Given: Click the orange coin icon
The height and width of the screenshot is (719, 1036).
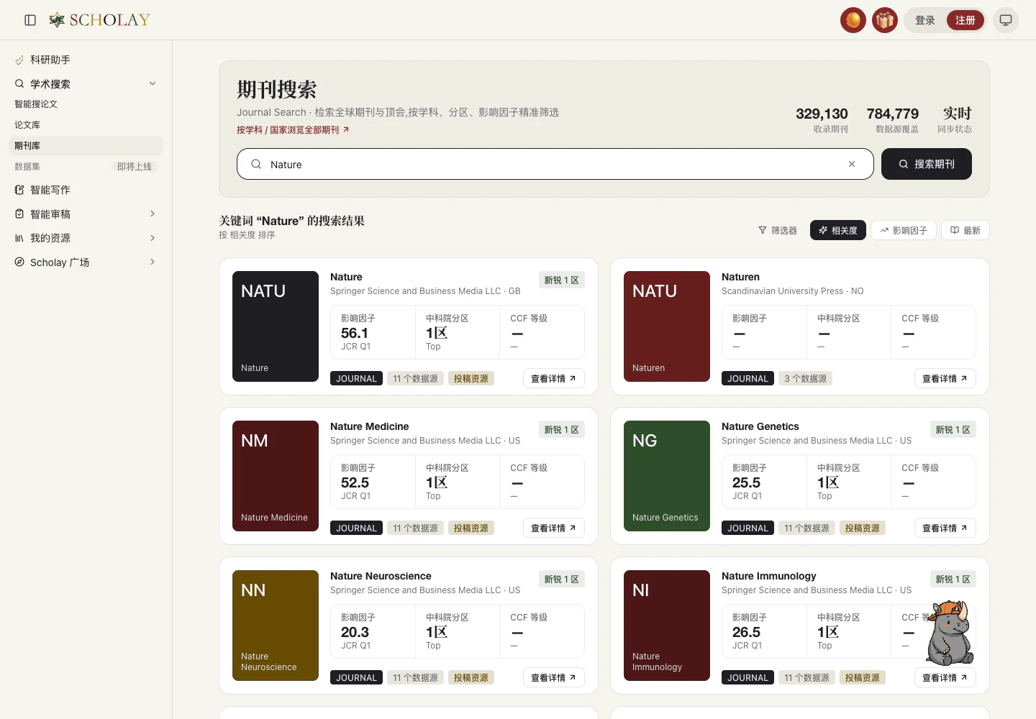Looking at the screenshot, I should (853, 20).
